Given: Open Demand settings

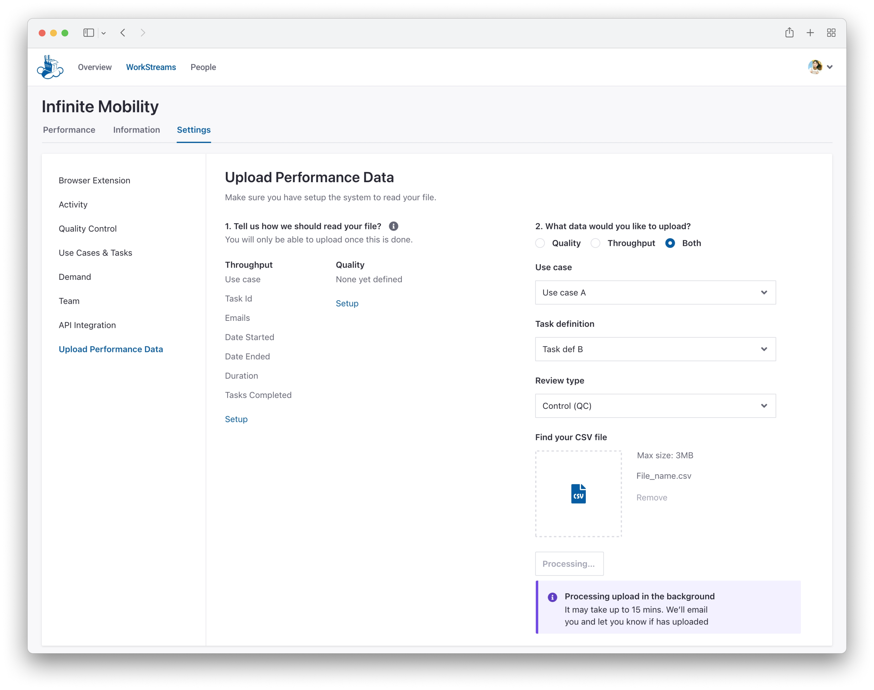Looking at the screenshot, I should [x=75, y=277].
